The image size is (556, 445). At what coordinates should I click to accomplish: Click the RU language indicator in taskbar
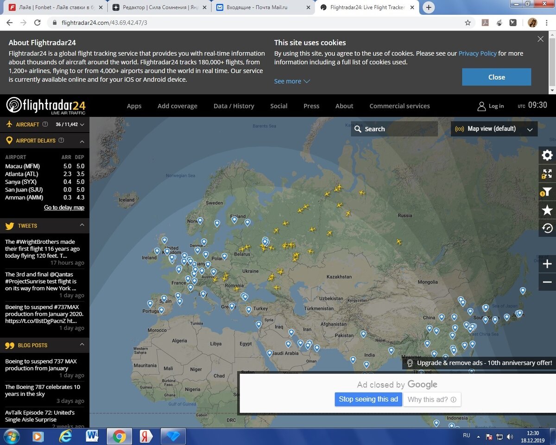467,436
